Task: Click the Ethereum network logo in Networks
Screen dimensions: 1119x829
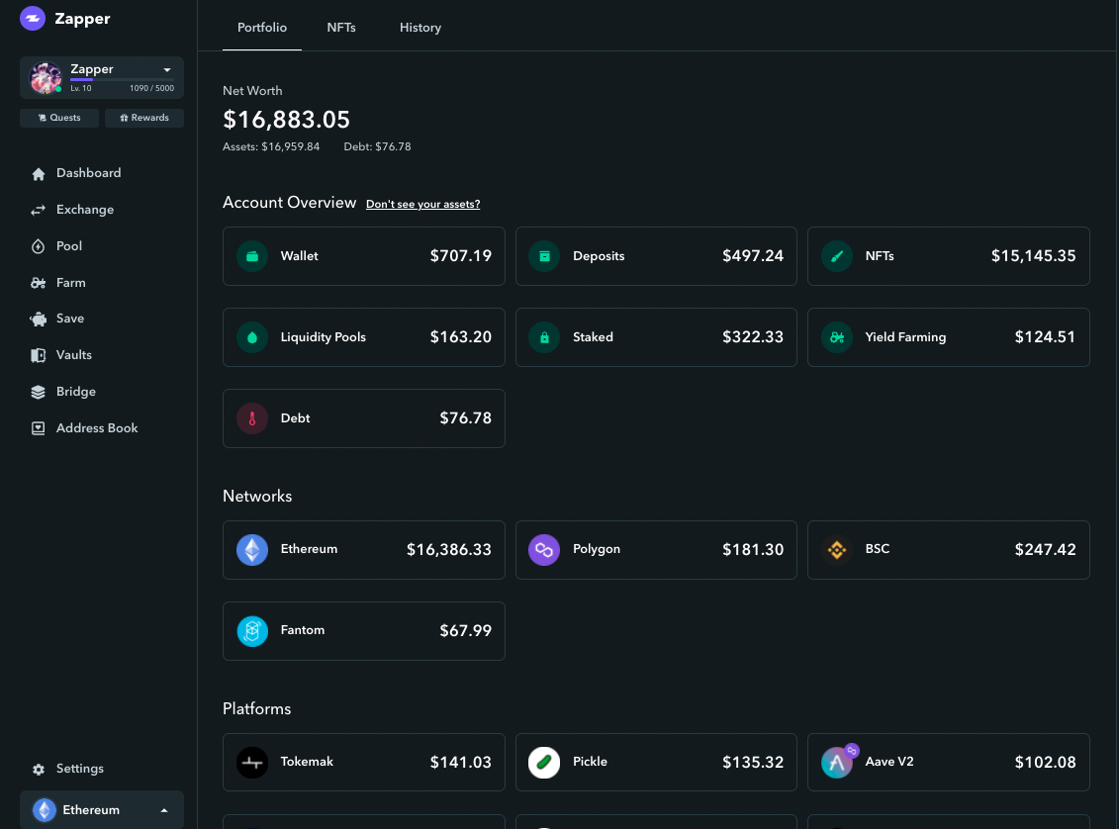Action: [252, 550]
